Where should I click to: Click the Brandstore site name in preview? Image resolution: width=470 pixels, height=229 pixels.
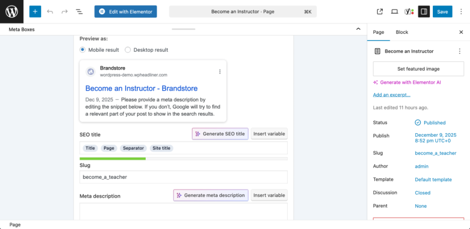(x=113, y=68)
